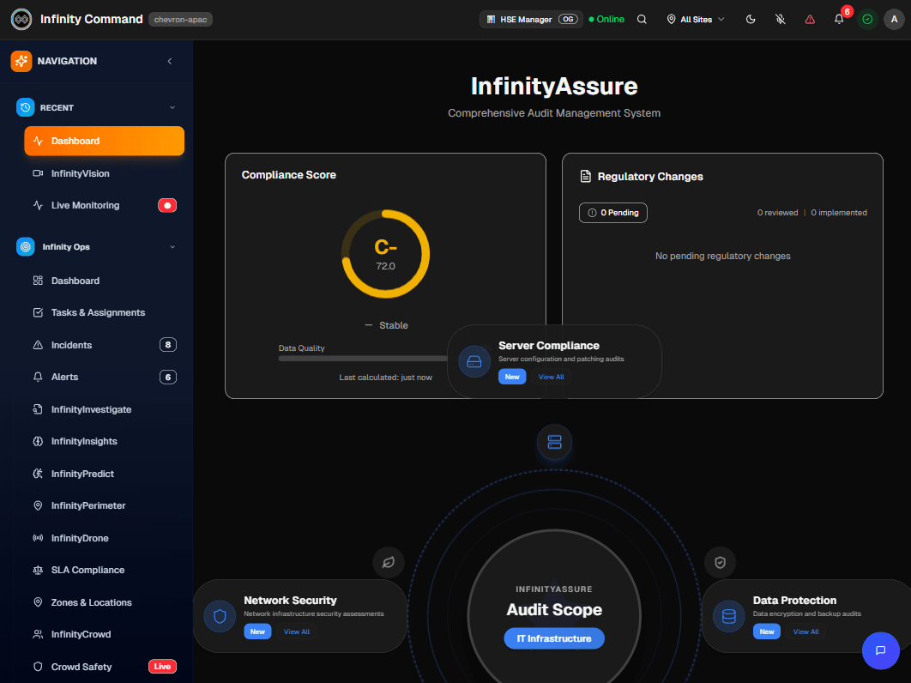Click the server node icon above orbit
The image size is (911, 683).
[x=554, y=443]
